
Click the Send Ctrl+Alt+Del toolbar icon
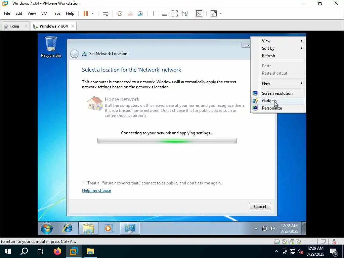(x=105, y=13)
